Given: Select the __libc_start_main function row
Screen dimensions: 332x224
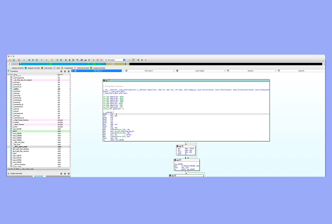Looking at the screenshot, I should [x=39, y=147].
